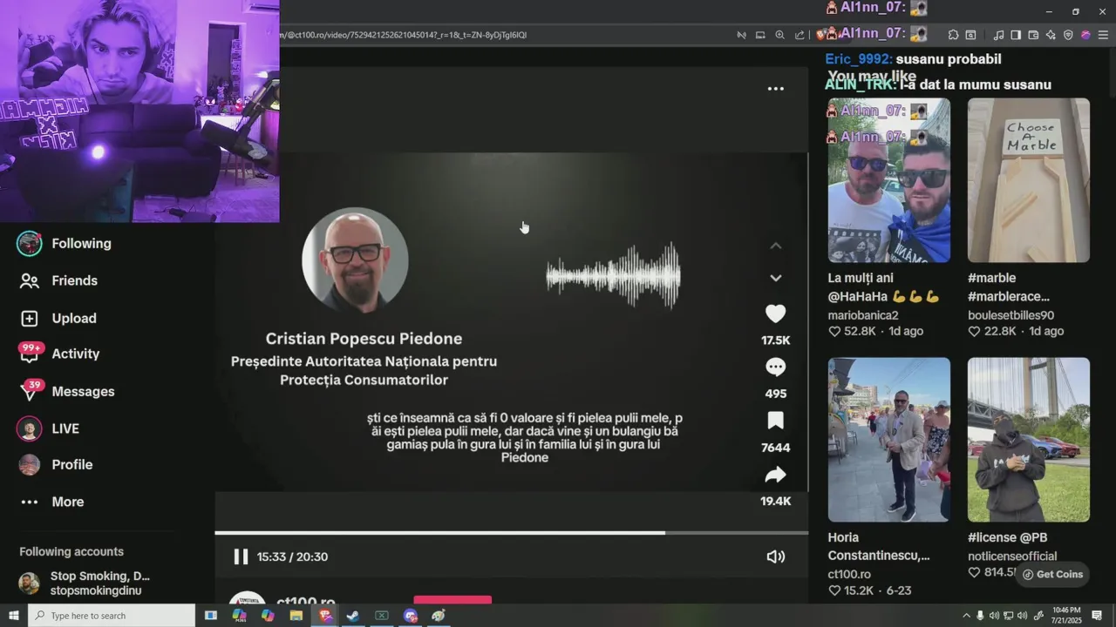Click the share page icon in address bar
Screen dimensions: 1116x627
pyautogui.click(x=800, y=35)
